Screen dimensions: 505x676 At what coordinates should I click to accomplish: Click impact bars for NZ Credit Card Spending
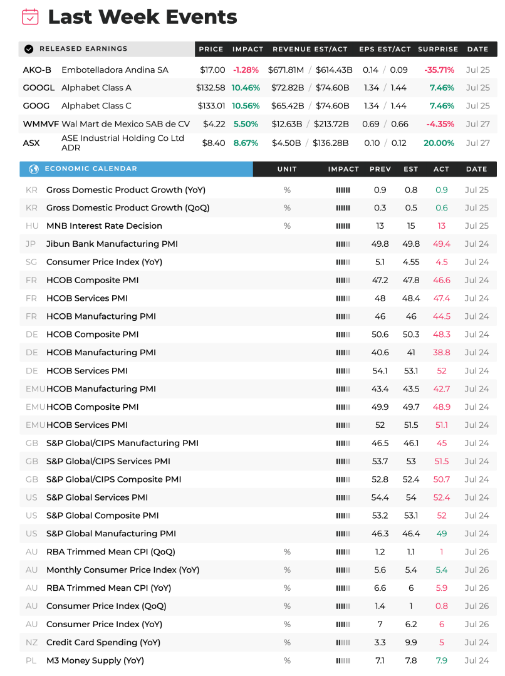click(343, 643)
